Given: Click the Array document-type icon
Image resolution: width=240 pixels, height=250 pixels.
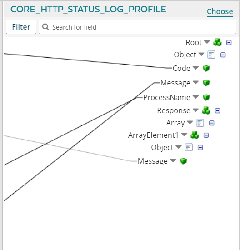Looking at the screenshot, I should [x=200, y=123].
